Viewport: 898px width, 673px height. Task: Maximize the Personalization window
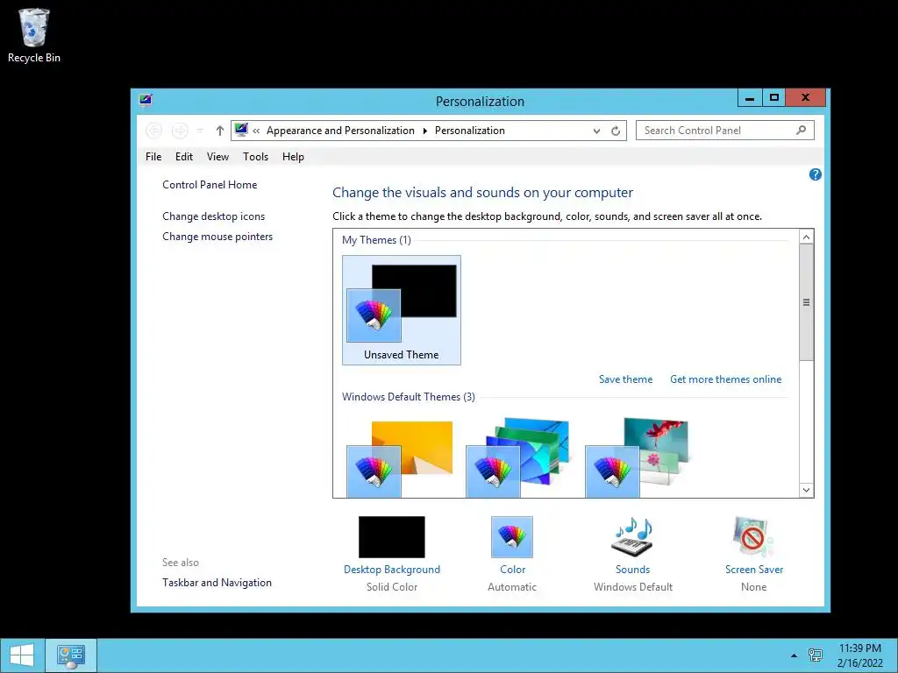(x=773, y=98)
